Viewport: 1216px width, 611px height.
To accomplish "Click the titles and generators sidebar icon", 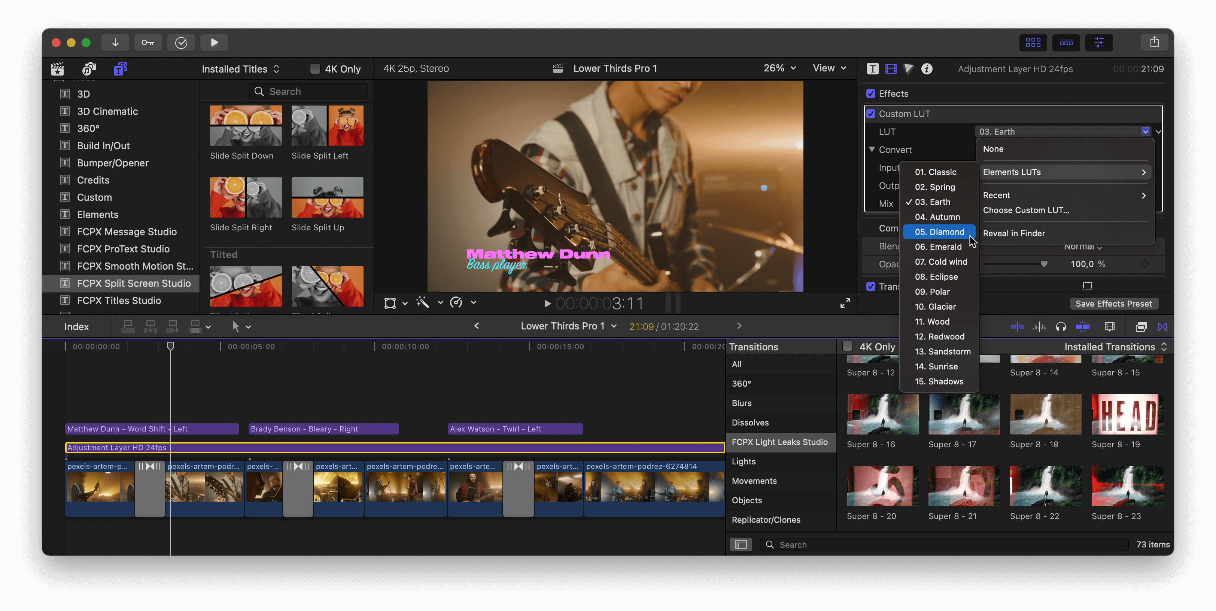I will point(121,69).
